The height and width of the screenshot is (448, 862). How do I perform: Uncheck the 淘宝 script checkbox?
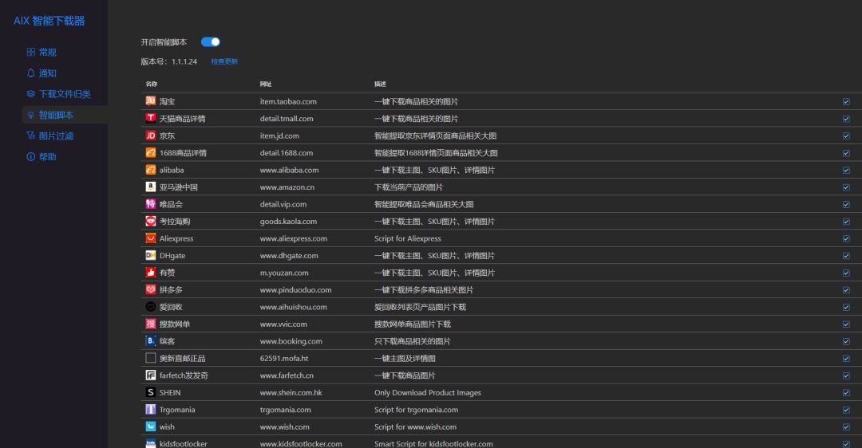(x=846, y=101)
